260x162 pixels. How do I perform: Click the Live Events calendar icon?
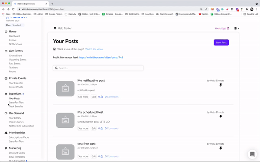click(x=6, y=51)
